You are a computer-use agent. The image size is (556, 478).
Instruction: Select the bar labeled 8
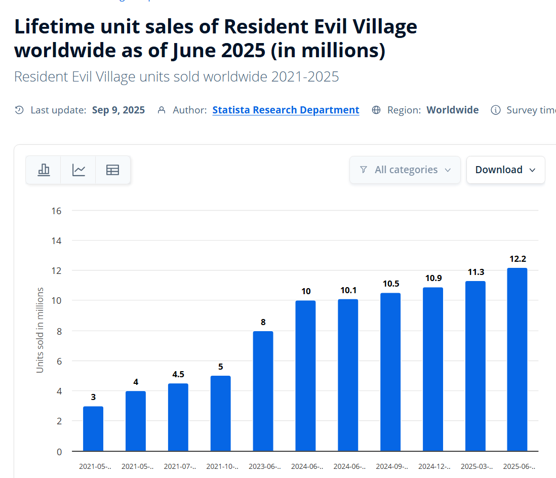click(x=263, y=391)
